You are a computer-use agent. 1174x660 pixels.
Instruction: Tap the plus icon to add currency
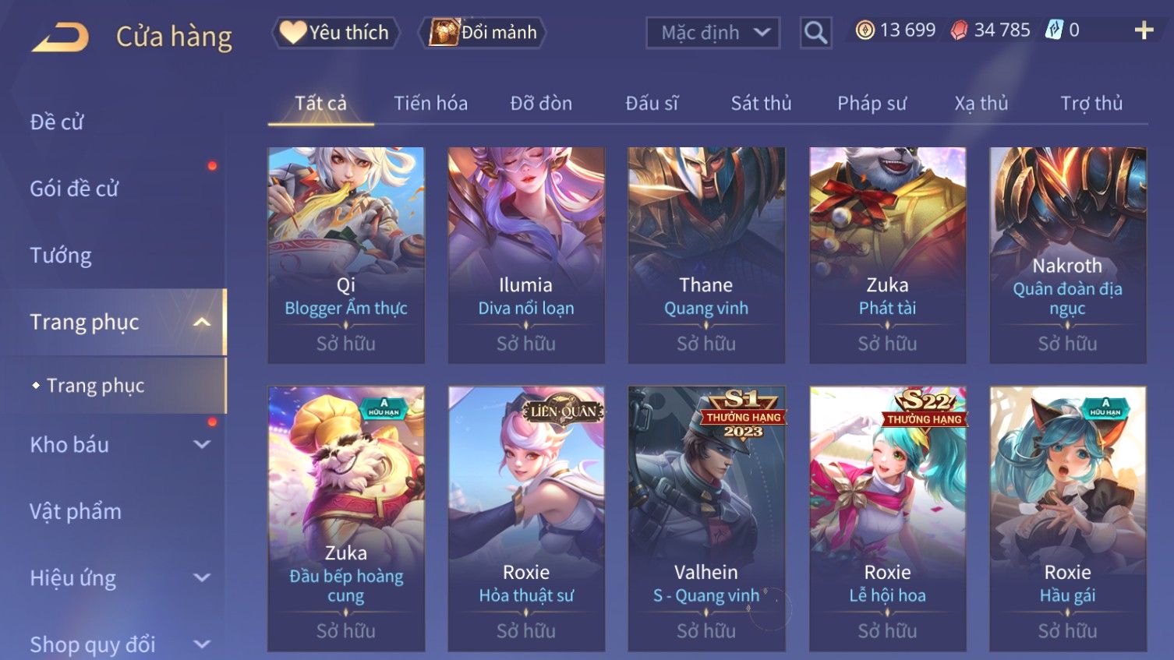tap(1144, 30)
